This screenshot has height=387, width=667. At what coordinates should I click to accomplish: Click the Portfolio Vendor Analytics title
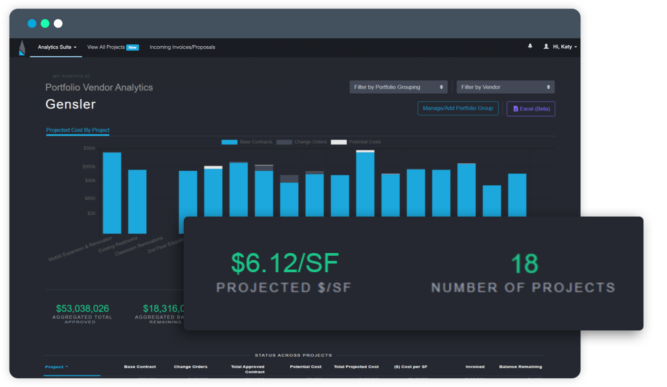tap(99, 88)
